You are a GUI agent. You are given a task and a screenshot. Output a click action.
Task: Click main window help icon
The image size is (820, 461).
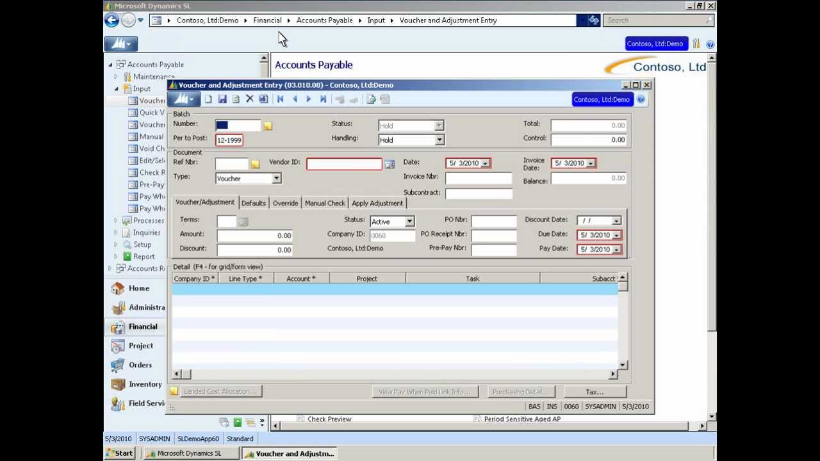pyautogui.click(x=710, y=44)
